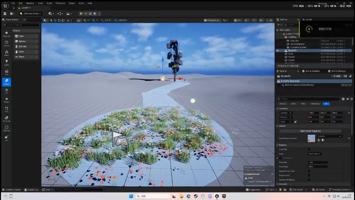Open the File menu
355x200 pixels.
(x=13, y=3)
